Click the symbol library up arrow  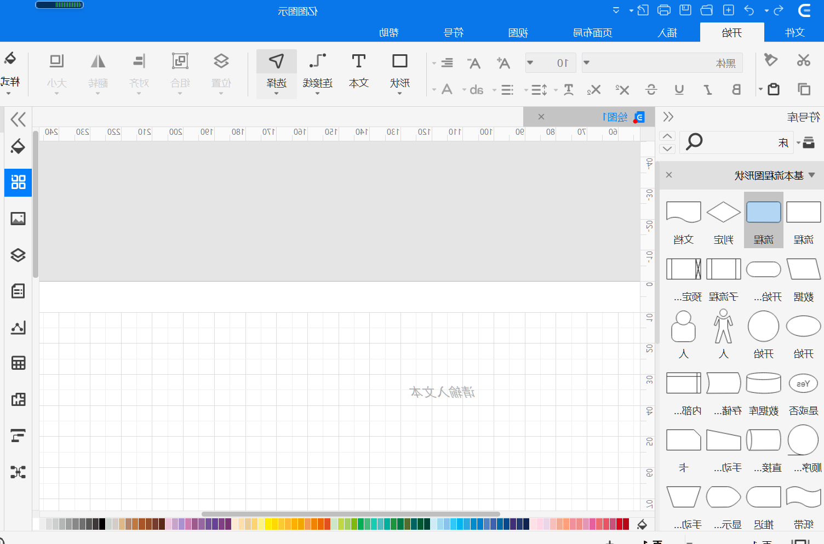[667, 136]
